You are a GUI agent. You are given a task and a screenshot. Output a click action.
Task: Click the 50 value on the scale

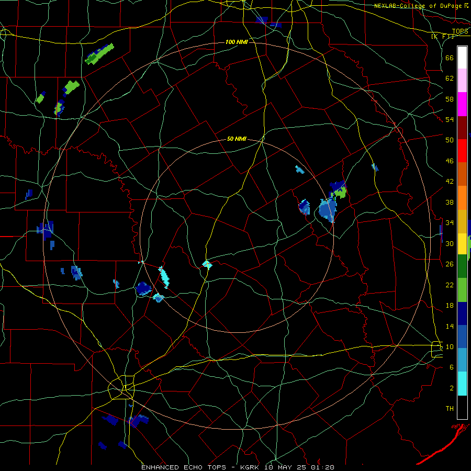click(450, 140)
